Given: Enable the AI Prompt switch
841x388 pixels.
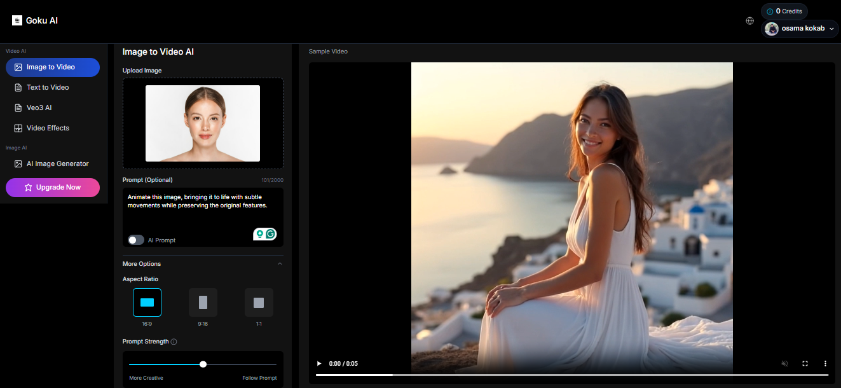Looking at the screenshot, I should (135, 240).
